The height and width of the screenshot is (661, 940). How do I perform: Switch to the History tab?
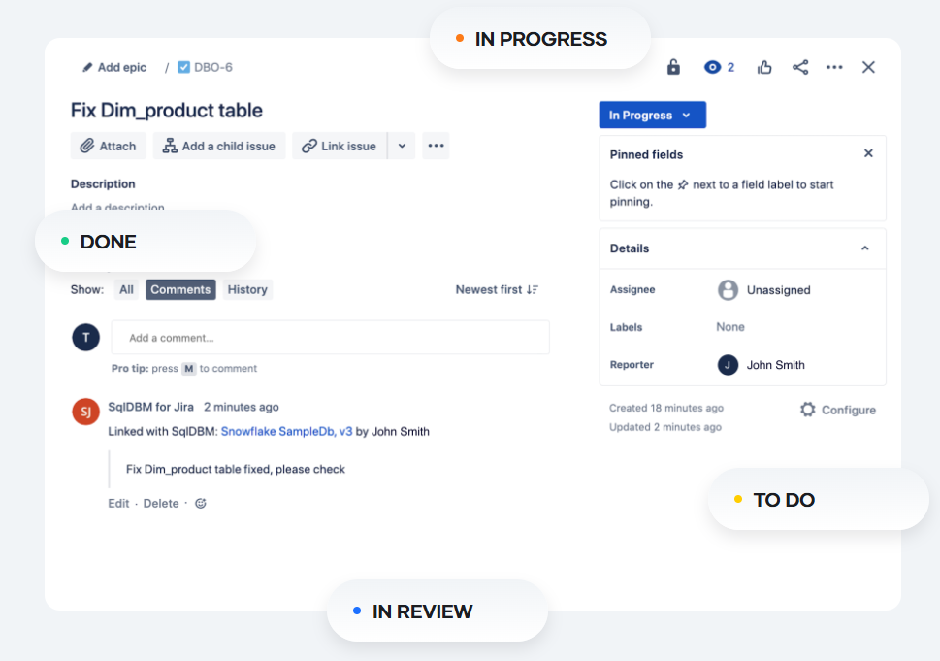247,289
